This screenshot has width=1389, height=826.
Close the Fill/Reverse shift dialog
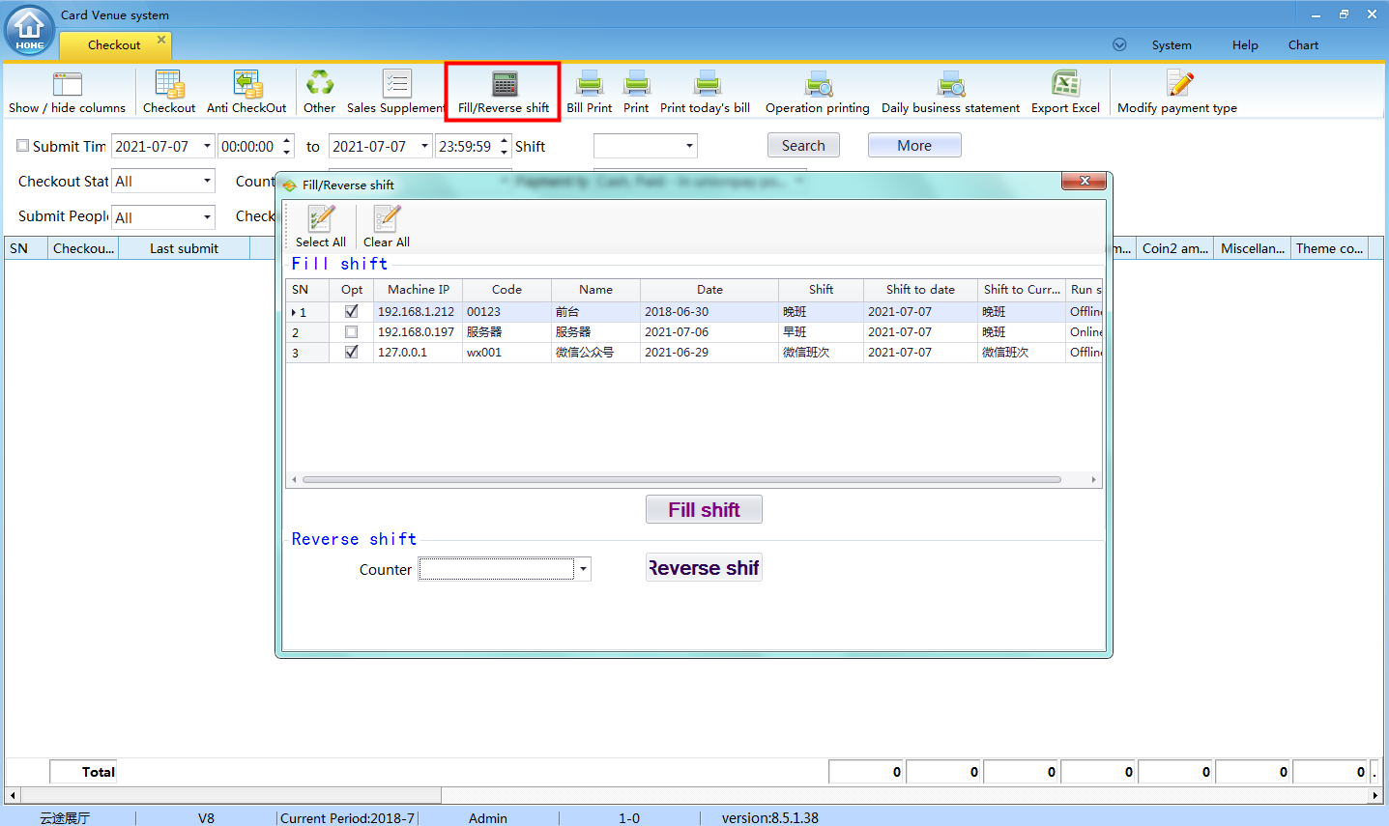pyautogui.click(x=1085, y=181)
